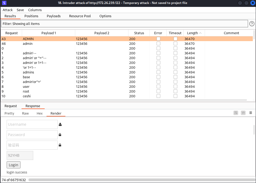Click the rendered page vertical scrollbar
Viewport: 256px width, 183px height.
[254, 130]
